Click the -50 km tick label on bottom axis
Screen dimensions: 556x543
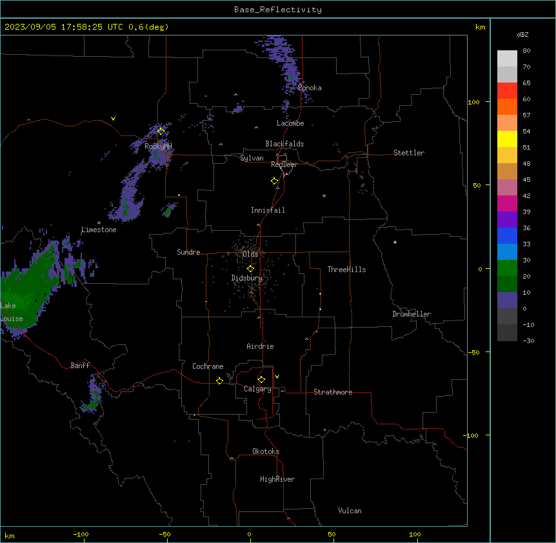pos(164,534)
